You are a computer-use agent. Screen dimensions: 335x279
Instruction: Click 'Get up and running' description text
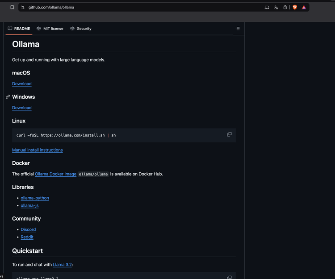(59, 60)
